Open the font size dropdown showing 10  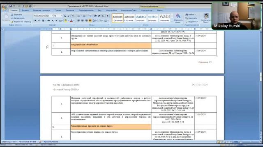tap(61, 16)
